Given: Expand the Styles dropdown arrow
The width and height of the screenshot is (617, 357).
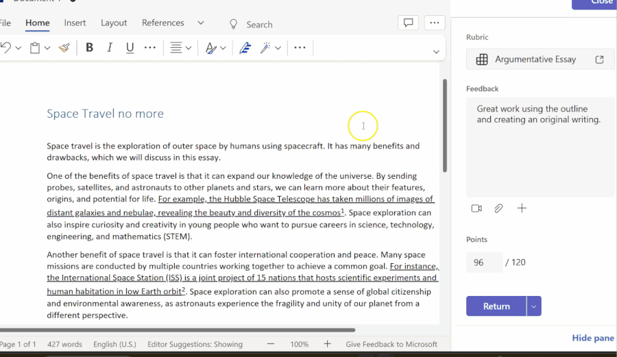Looking at the screenshot, I should pos(223,48).
